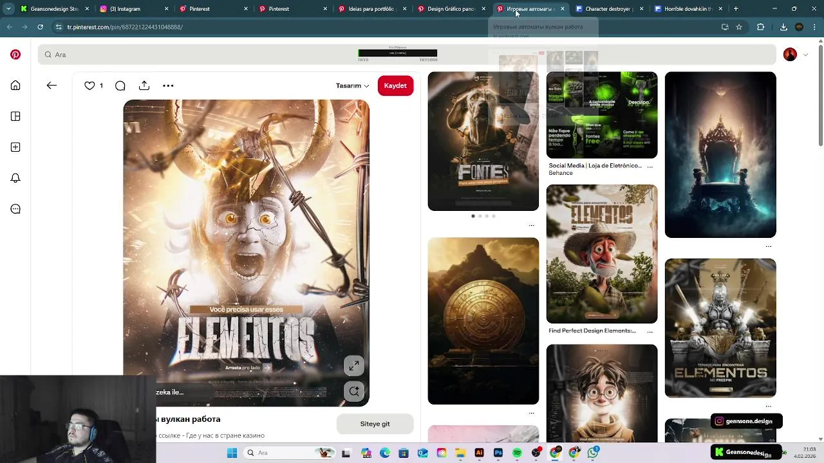Viewport: 824px width, 463px height.
Task: Navigate back in the browser
Action: tap(9, 27)
